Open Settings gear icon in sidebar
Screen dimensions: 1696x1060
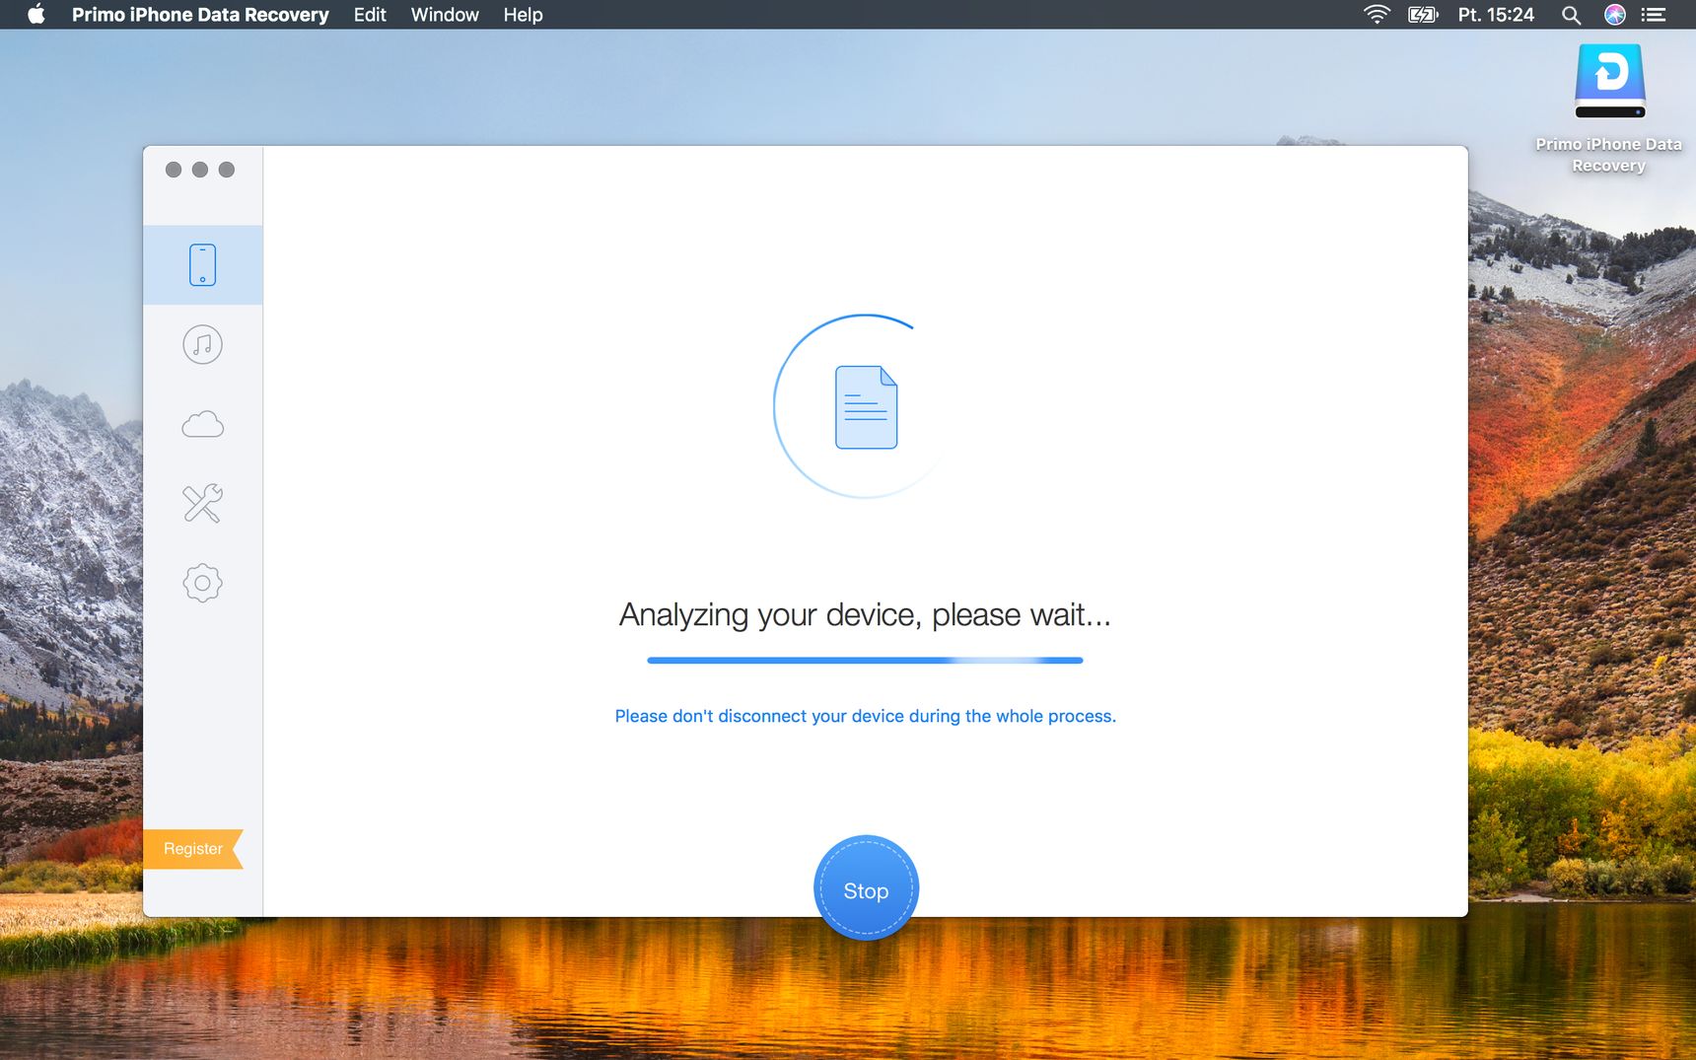(202, 583)
